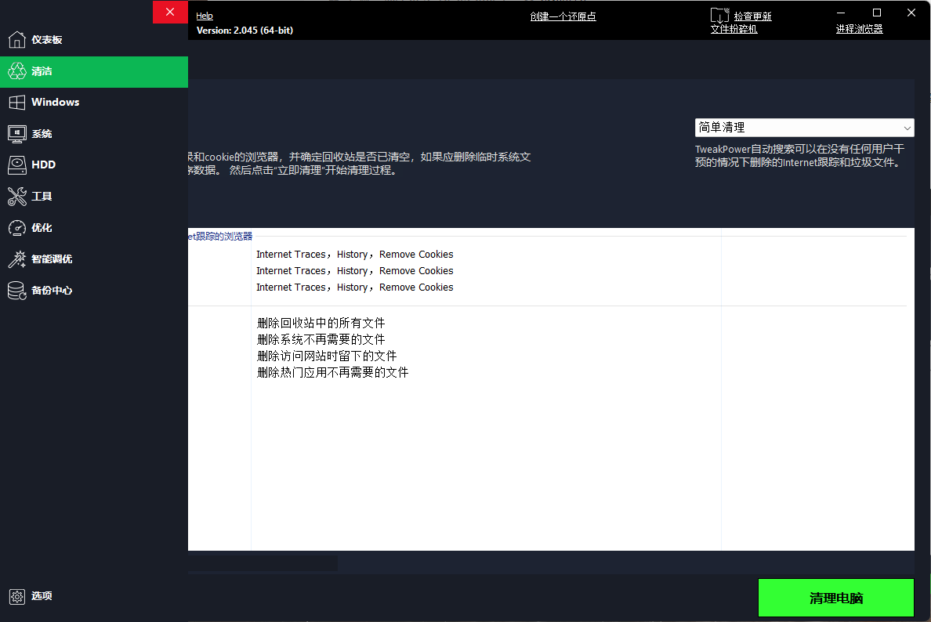Viewport: 931px width, 622px height.
Task: Select the 清洁 cleaning icon in sidebar
Action: coord(16,71)
